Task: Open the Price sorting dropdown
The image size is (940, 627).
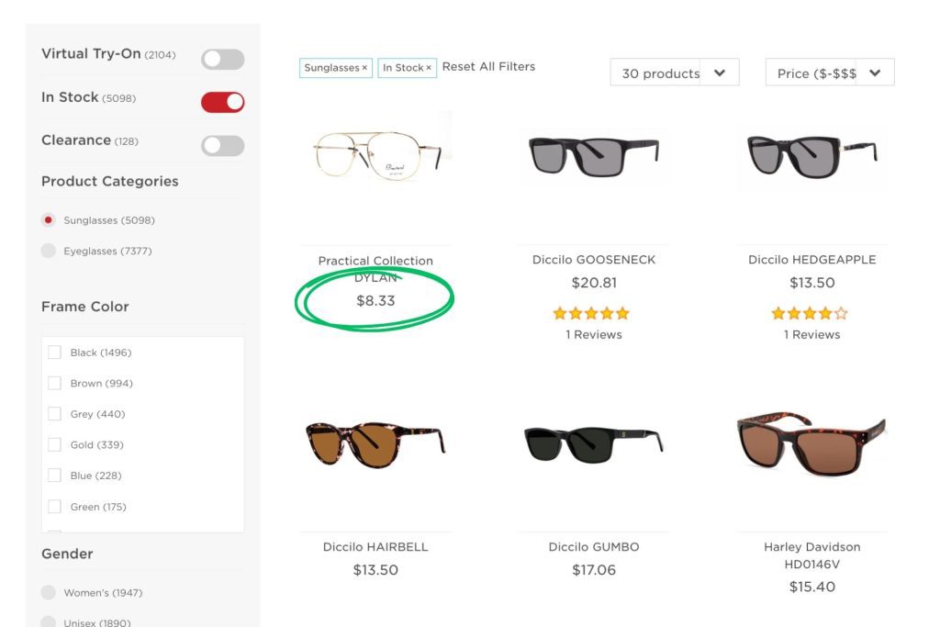Action: pyautogui.click(x=830, y=72)
